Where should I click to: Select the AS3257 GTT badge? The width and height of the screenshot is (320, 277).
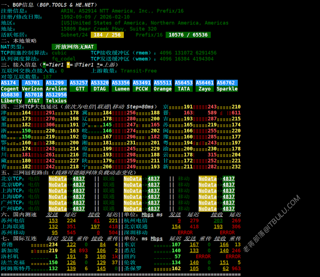[79, 86]
